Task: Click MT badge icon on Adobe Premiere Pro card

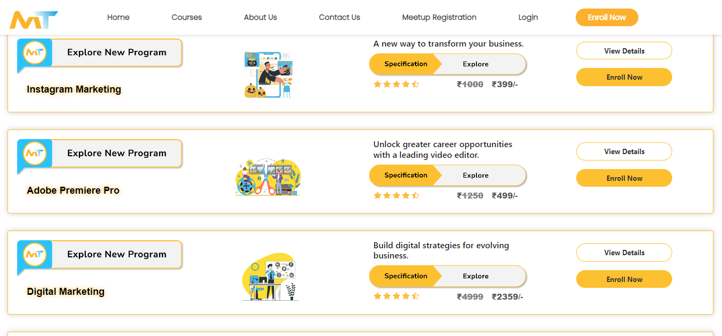Action: (x=35, y=153)
